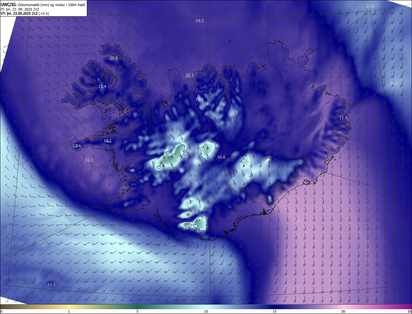
Task: Click the 13.1 value label
Action: 108,141
